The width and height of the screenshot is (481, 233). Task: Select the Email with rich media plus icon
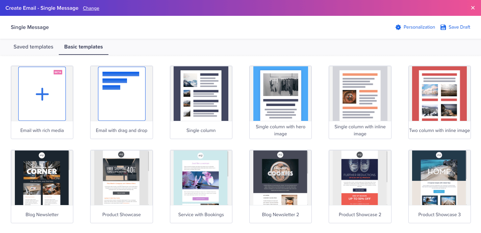42,94
